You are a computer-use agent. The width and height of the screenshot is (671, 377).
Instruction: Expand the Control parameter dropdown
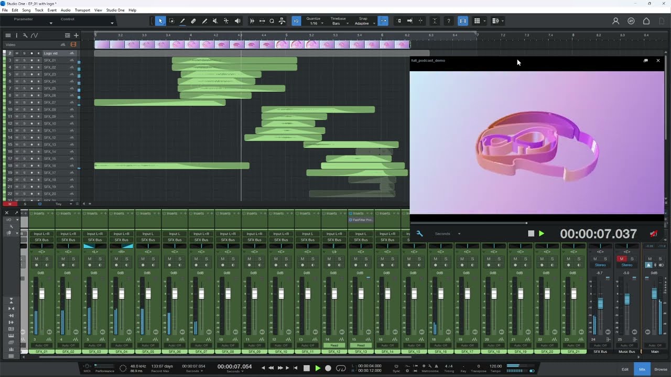coord(112,23)
